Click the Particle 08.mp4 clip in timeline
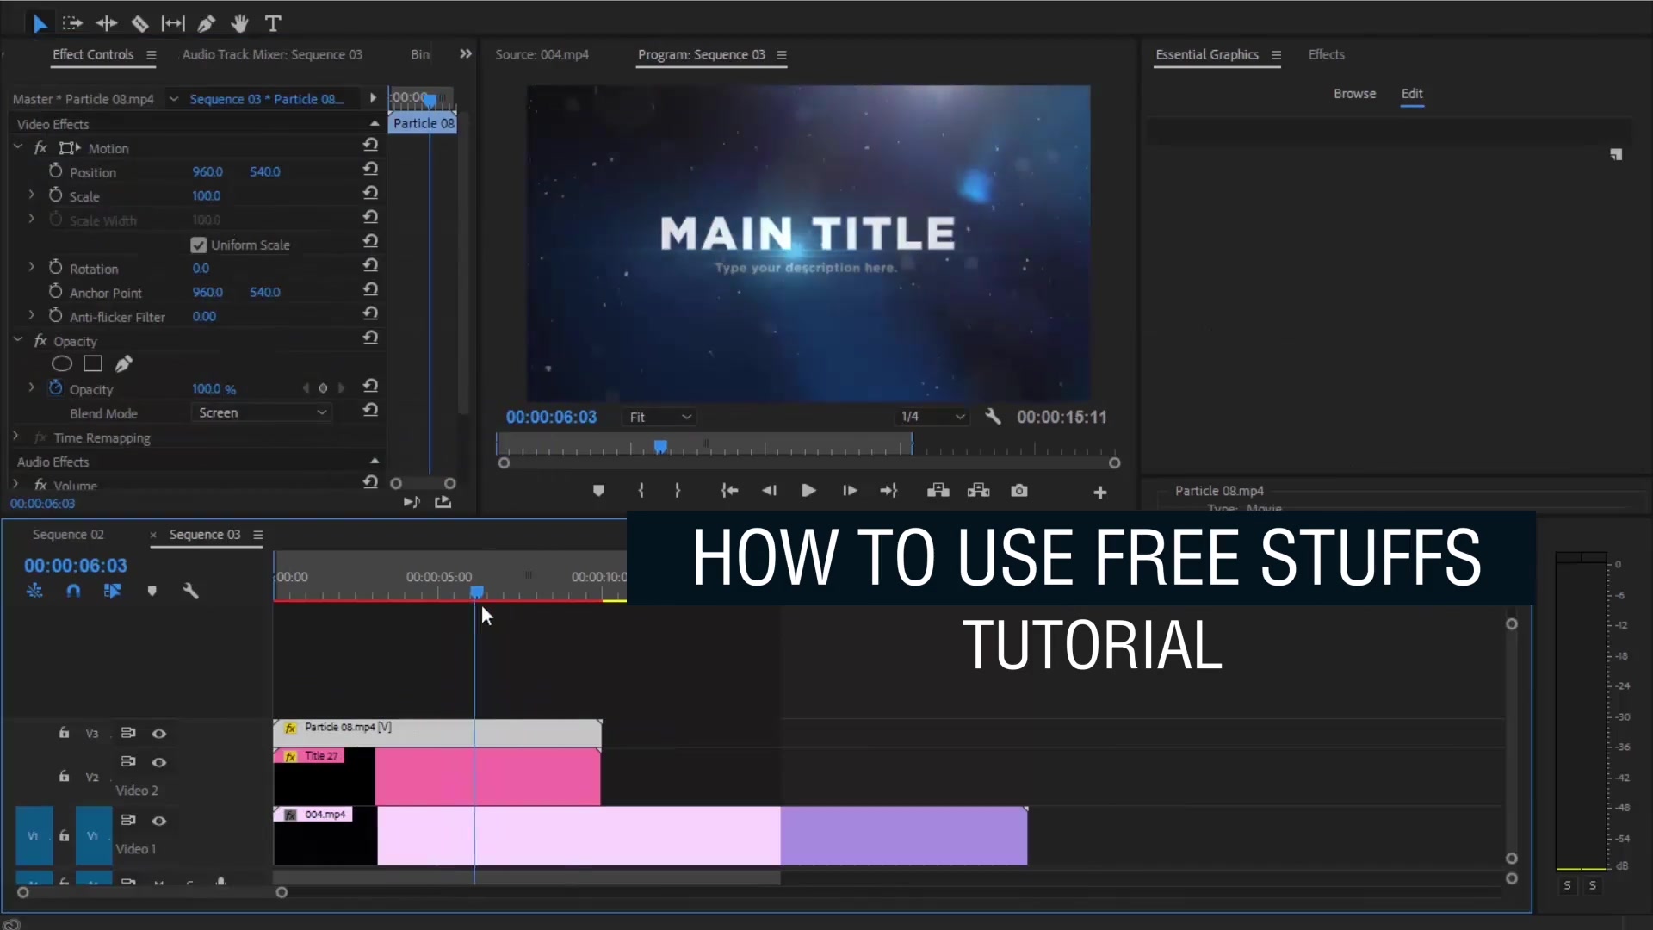Viewport: 1653px width, 930px height. click(x=436, y=730)
